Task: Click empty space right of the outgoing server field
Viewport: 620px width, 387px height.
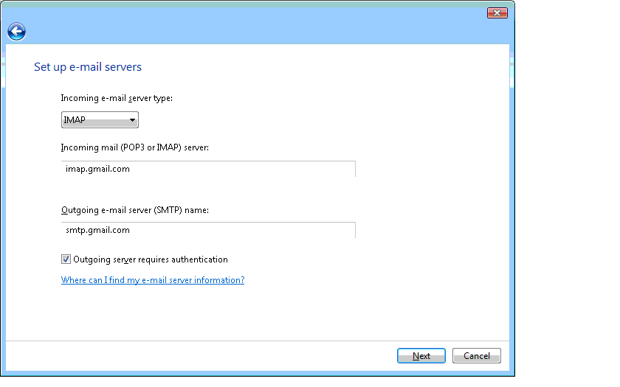Action: [x=428, y=230]
